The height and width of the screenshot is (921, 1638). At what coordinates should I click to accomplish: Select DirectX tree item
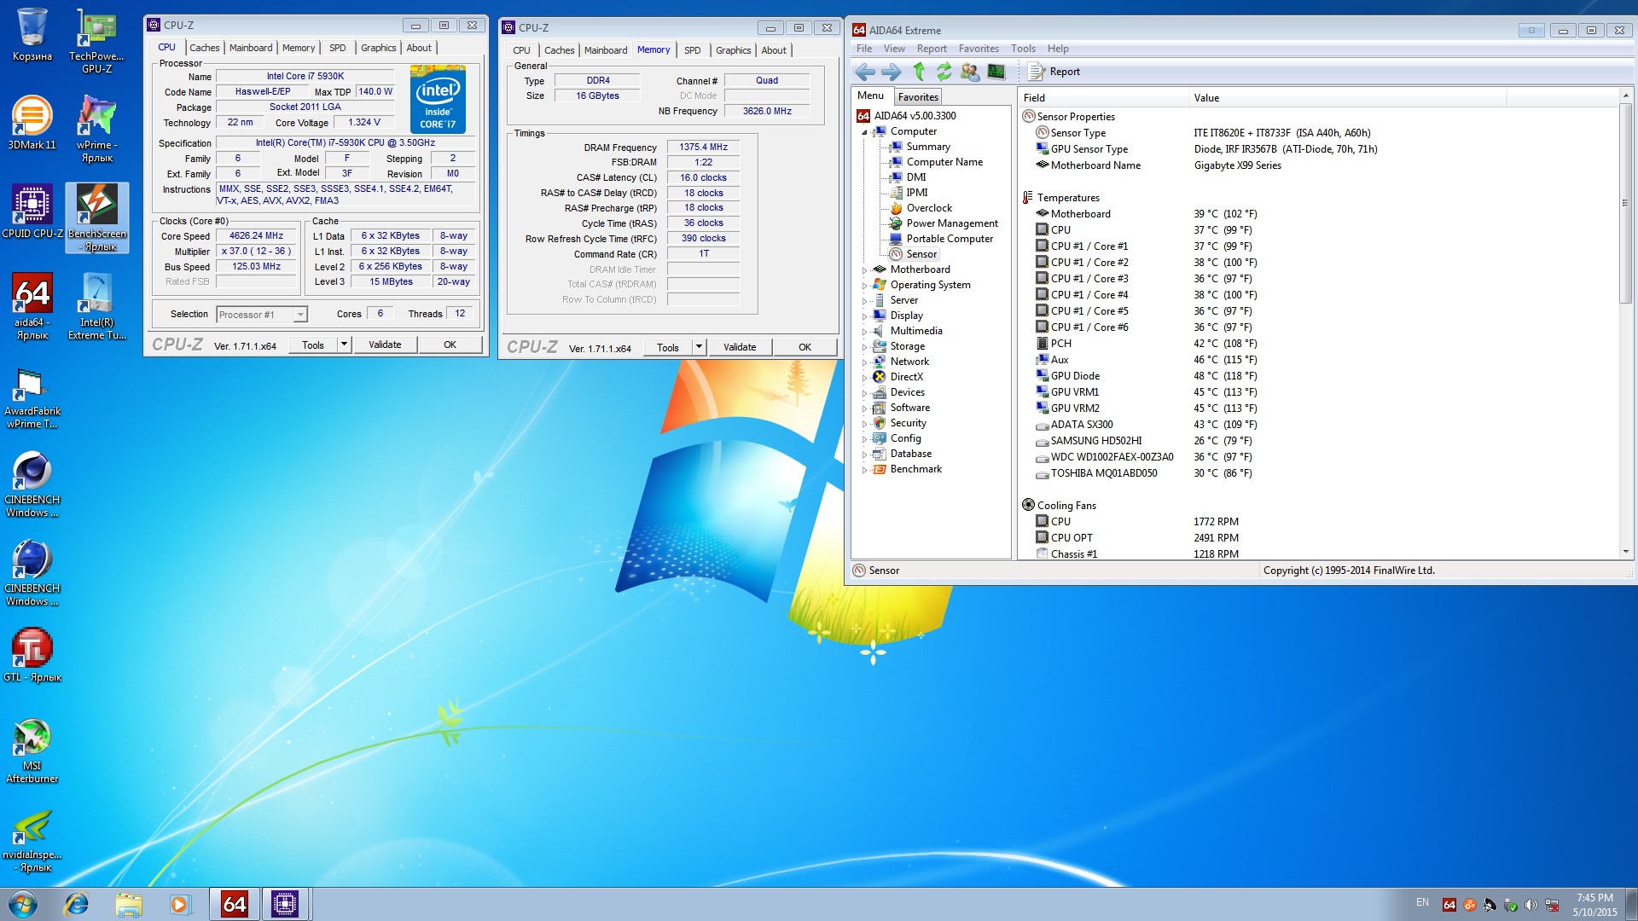click(x=906, y=377)
